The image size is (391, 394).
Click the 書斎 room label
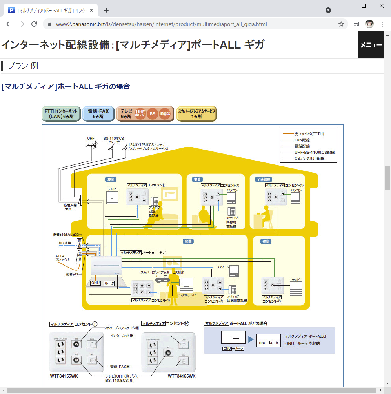(x=198, y=179)
